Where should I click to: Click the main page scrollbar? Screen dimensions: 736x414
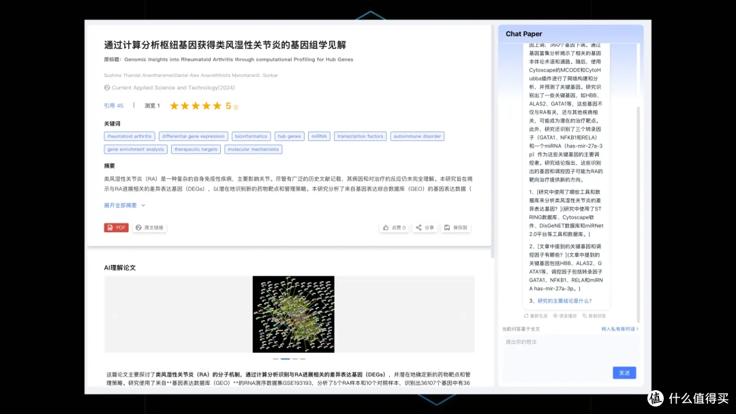pos(493,141)
